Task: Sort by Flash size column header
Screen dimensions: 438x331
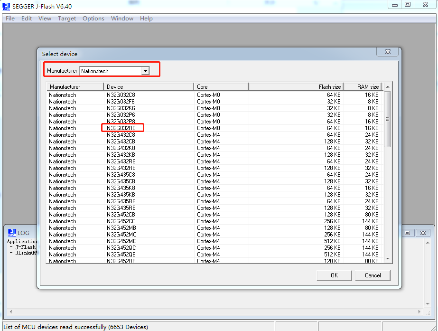Action: pos(296,86)
